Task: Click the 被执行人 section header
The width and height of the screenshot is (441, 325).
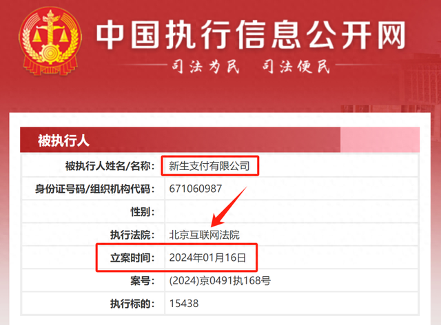Action: click(63, 140)
